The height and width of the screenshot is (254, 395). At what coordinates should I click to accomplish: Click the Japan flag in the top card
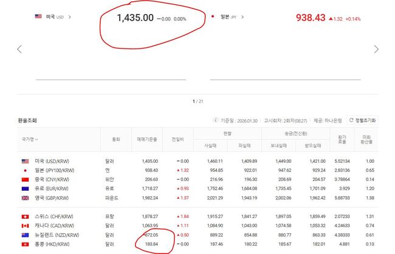point(213,17)
